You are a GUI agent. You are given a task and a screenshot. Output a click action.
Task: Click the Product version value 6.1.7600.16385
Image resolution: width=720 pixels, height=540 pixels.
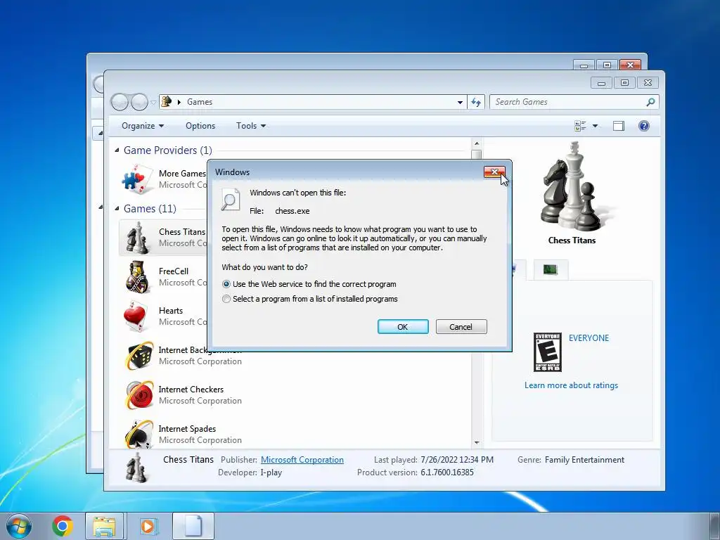[446, 472]
